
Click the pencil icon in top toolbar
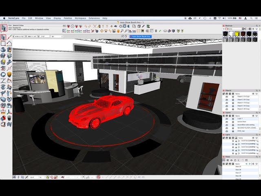pos(143,26)
